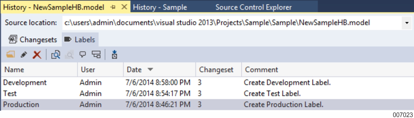Select the Test label row
The width and height of the screenshot is (414, 118).
tap(207, 94)
